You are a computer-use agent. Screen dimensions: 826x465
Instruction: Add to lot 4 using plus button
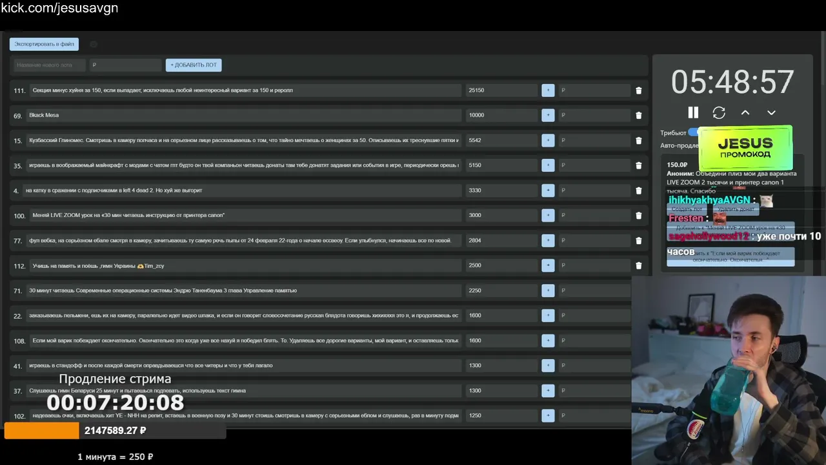click(x=548, y=191)
